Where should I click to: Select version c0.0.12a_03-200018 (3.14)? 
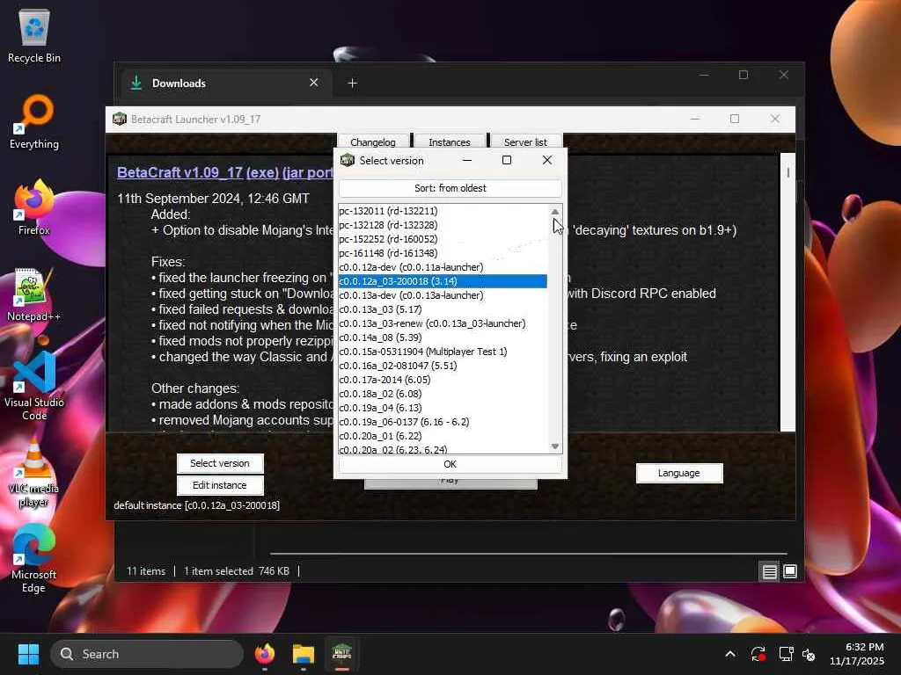tap(443, 281)
